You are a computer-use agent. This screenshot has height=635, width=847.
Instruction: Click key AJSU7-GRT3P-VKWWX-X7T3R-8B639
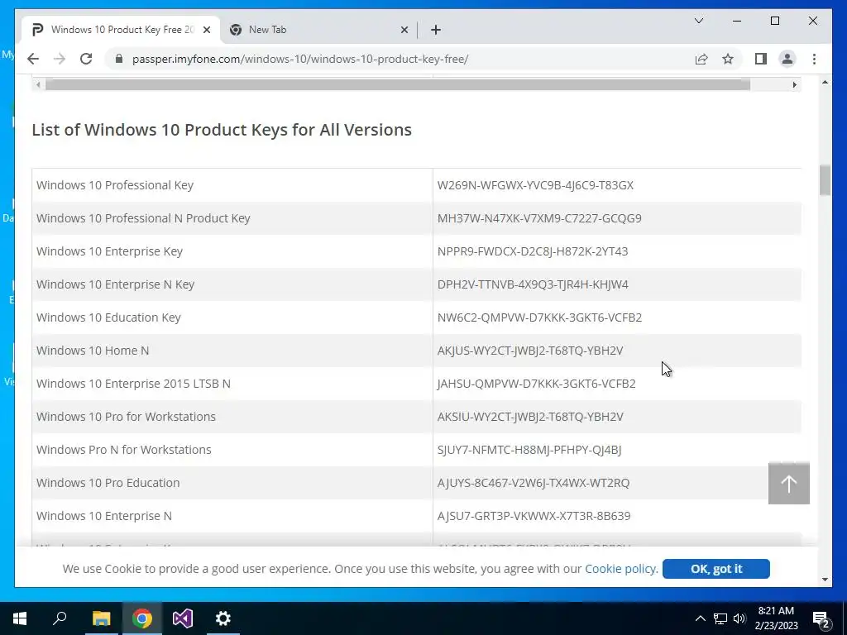(x=534, y=516)
